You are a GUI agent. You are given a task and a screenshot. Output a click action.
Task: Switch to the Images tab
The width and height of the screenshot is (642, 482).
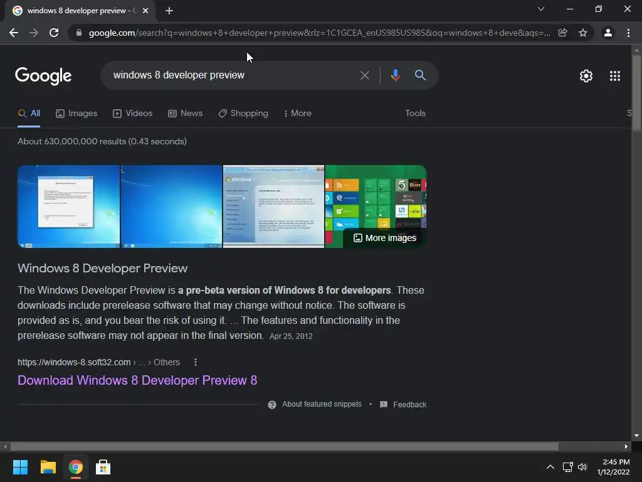[76, 114]
